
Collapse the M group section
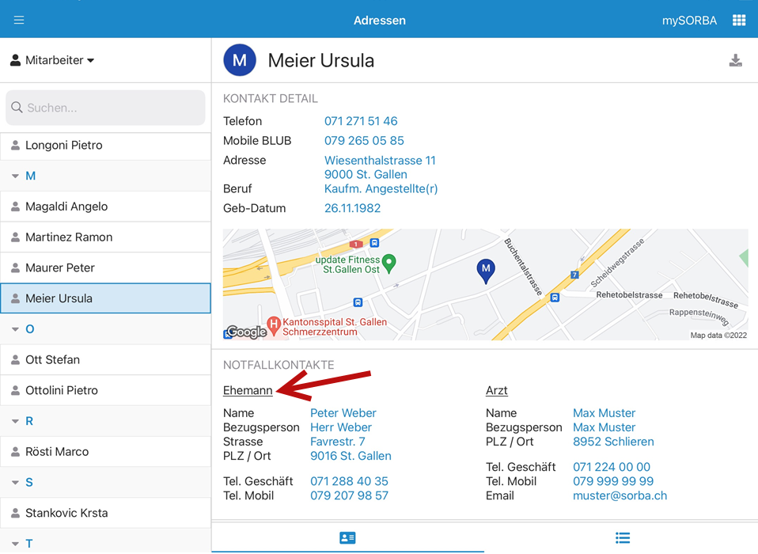(x=16, y=176)
